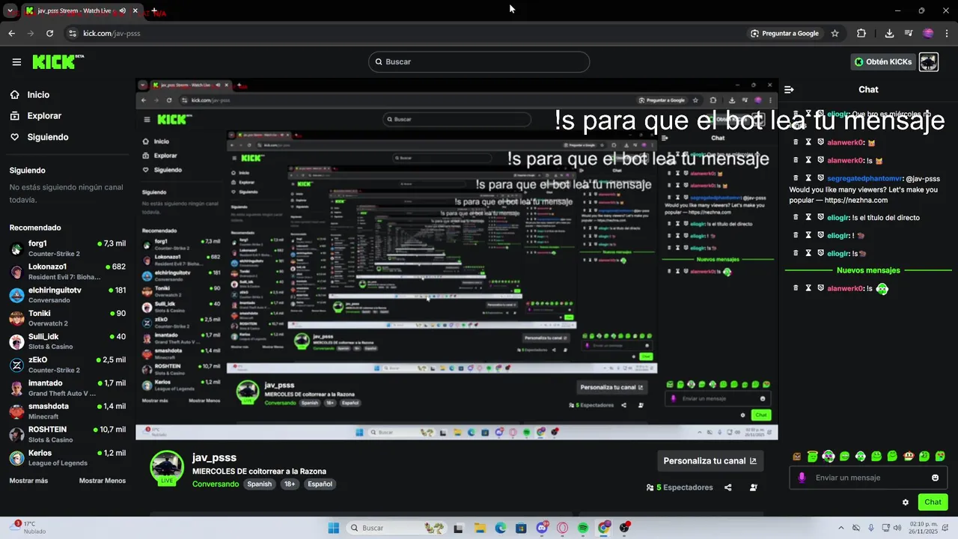Timeout segregatedphantomvr with the hourglass icon
This screenshot has height=539, width=958.
click(808, 178)
